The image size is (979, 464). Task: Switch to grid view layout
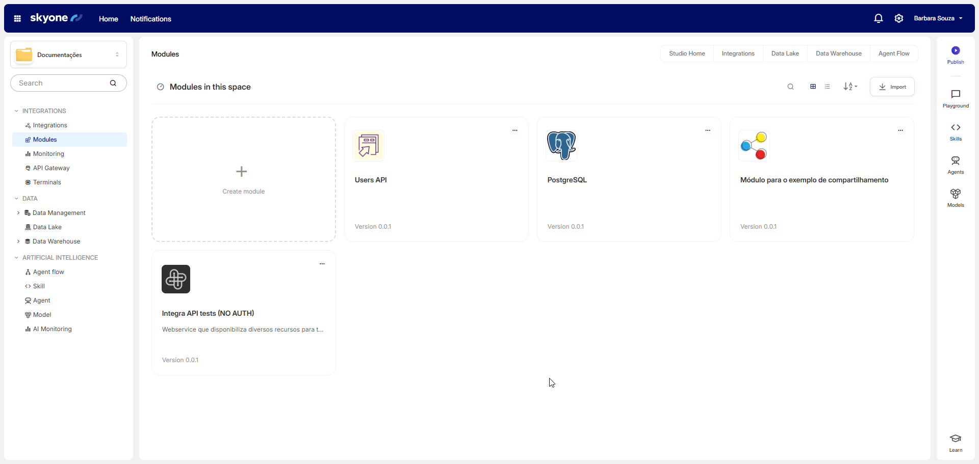(x=813, y=87)
